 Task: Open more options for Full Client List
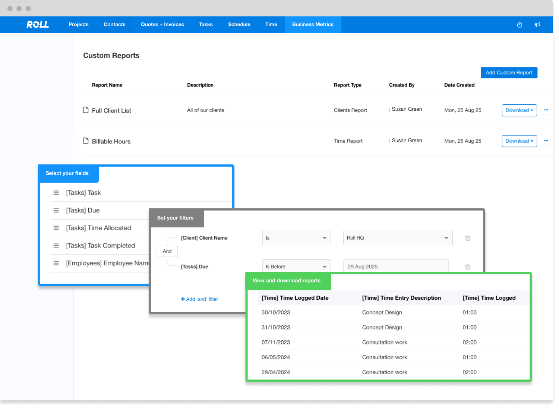click(546, 110)
